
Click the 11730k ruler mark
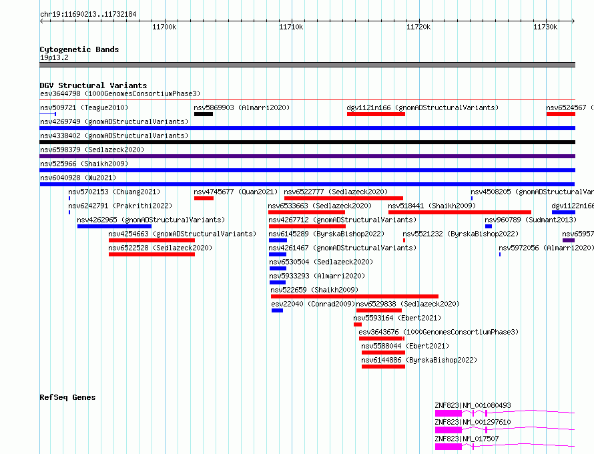[545, 27]
